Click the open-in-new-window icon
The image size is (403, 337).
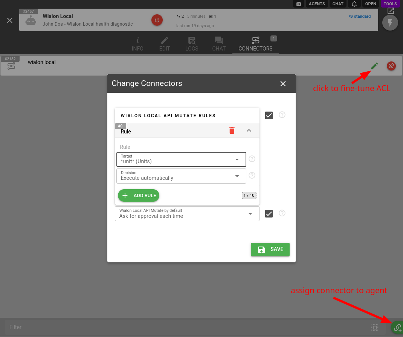(x=391, y=11)
